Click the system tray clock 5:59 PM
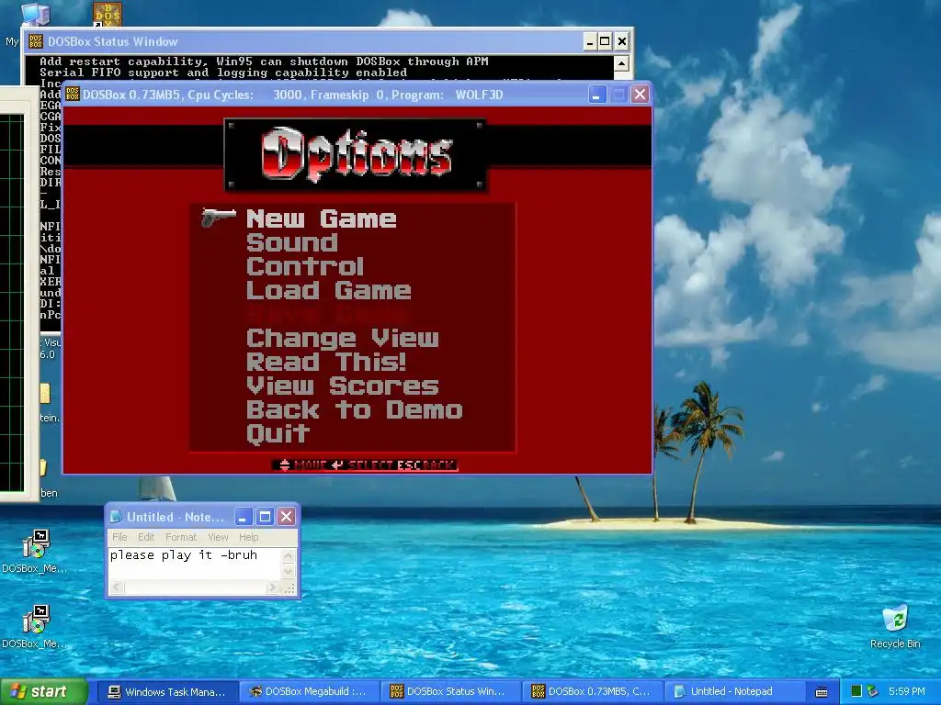Viewport: 941px width, 705px height. 906,691
